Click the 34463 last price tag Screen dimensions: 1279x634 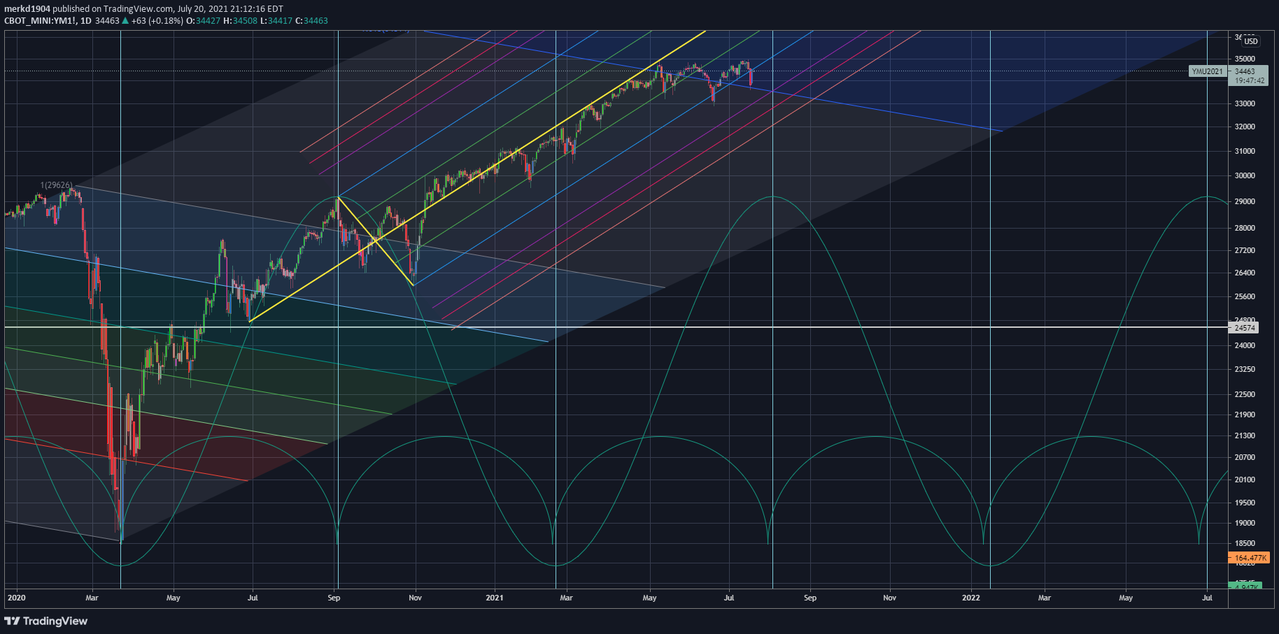pos(1245,71)
